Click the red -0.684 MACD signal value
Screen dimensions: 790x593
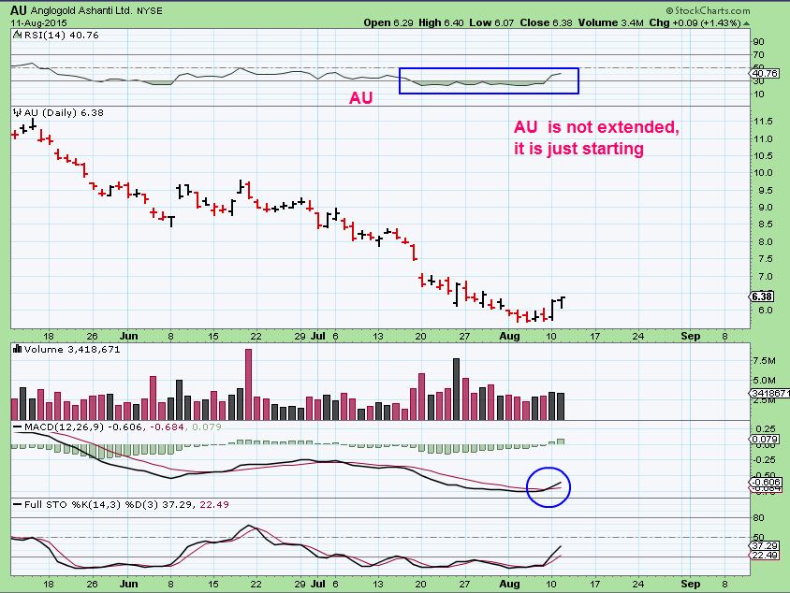pyautogui.click(x=167, y=427)
